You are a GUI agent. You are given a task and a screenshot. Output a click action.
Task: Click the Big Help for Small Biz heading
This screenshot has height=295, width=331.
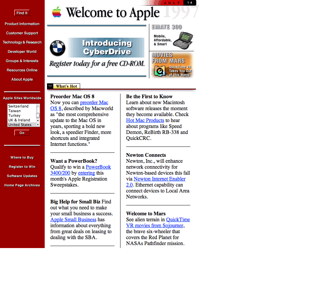pyautogui.click(x=75, y=202)
